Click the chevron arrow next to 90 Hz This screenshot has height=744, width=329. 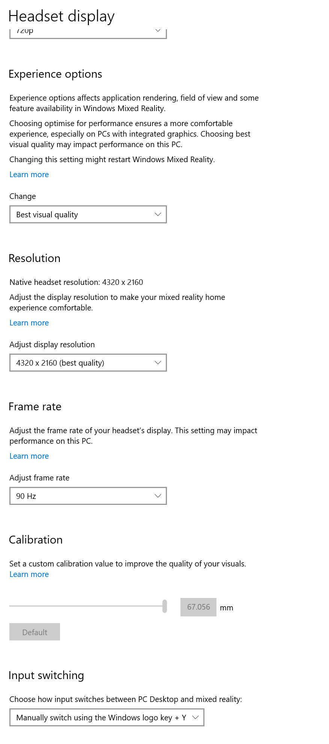tap(158, 496)
